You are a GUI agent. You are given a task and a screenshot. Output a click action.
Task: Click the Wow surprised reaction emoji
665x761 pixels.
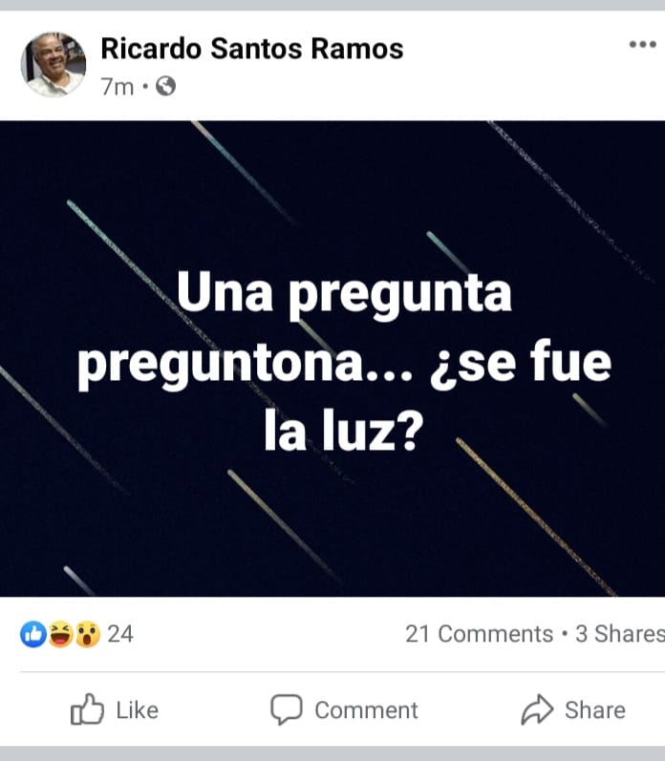[88, 634]
